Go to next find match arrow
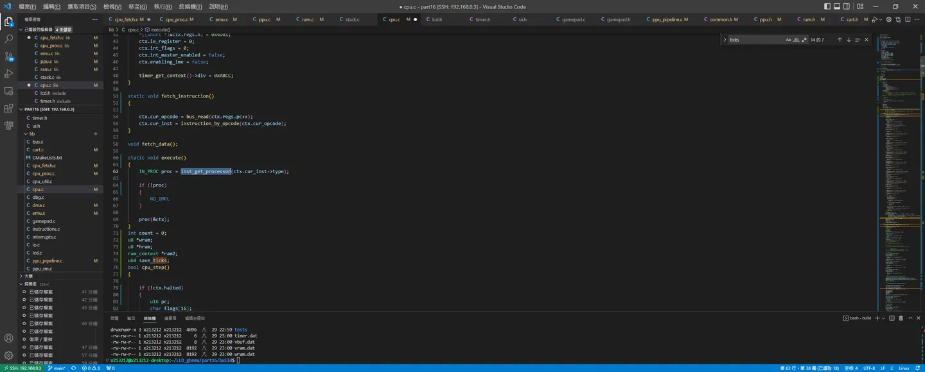This screenshot has width=925, height=372. tap(849, 40)
